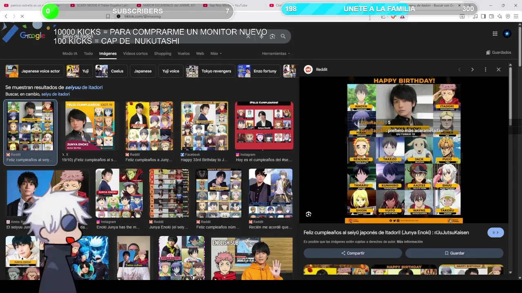Open X result Feliz cumpleaños OCT.19 thumbnail
Screen dimensions: 522x293
click(90, 126)
